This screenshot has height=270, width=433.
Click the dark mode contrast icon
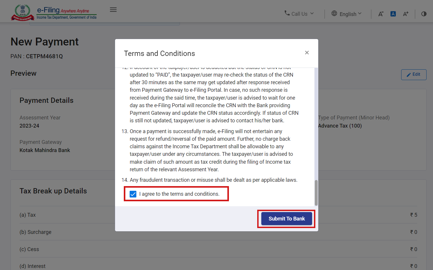(424, 14)
